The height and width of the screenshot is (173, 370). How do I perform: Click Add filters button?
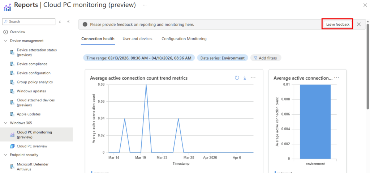(266, 58)
